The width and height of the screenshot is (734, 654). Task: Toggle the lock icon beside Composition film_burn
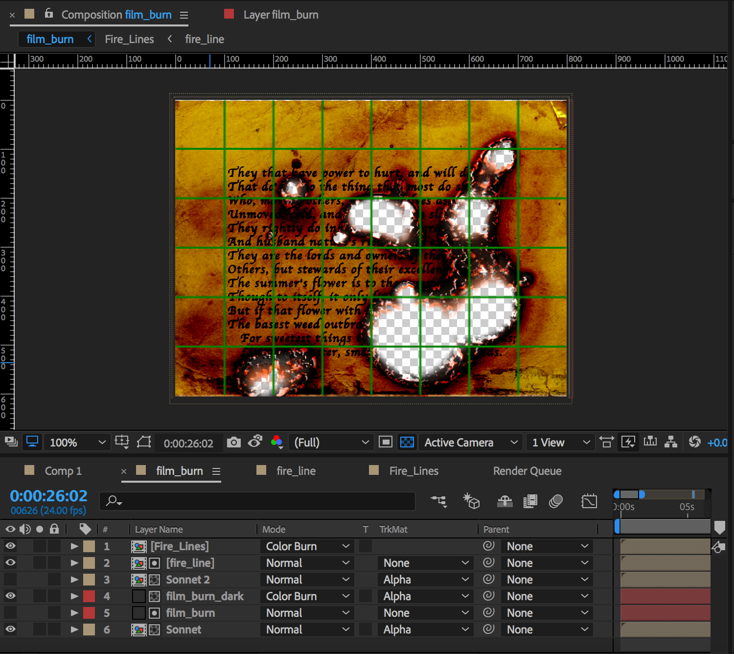[48, 13]
